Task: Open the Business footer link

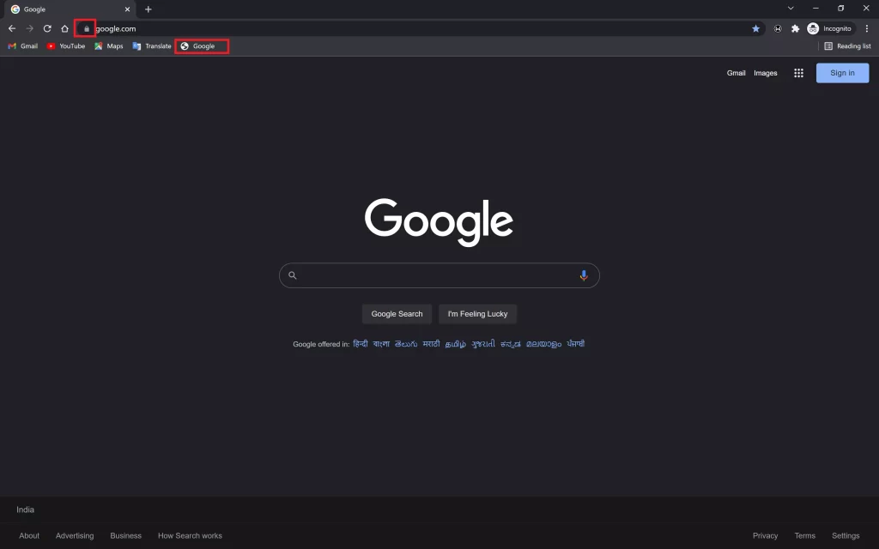Action: pyautogui.click(x=125, y=535)
